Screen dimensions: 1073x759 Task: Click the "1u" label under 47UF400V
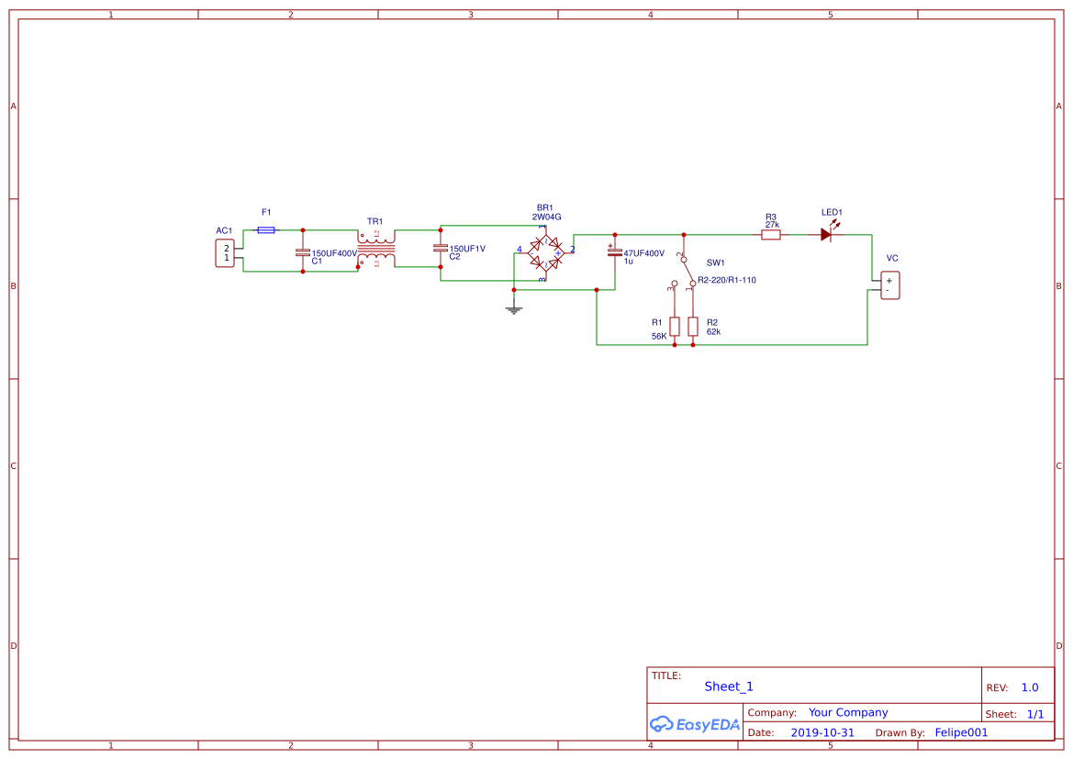(628, 262)
